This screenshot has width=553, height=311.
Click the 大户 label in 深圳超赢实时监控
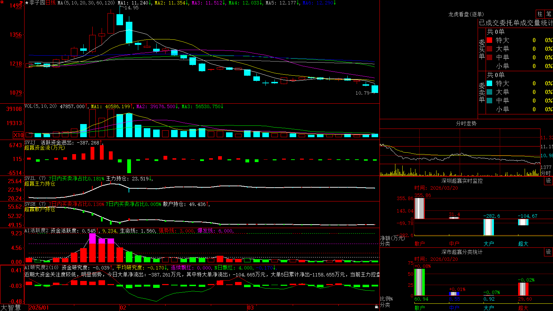[489, 244]
